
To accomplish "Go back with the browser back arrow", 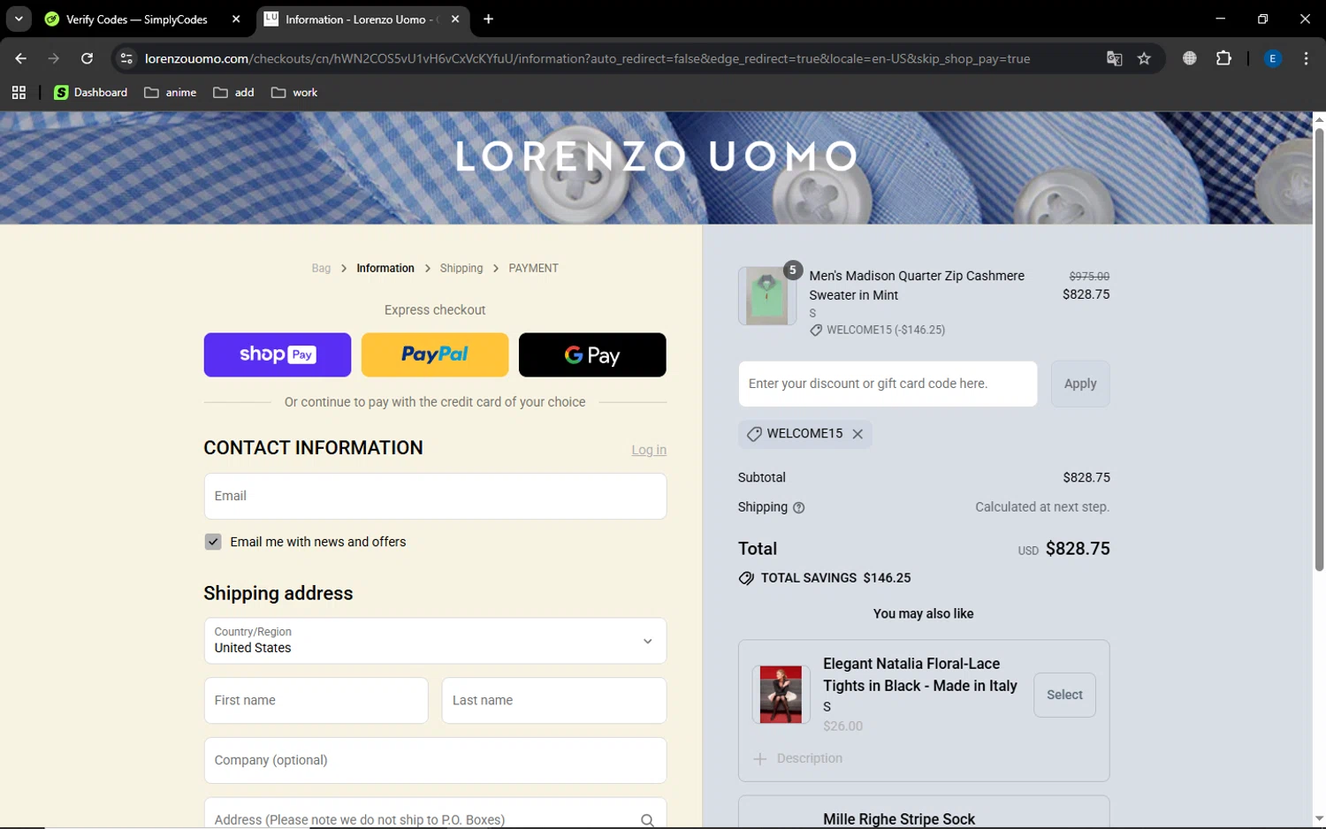I will pyautogui.click(x=20, y=58).
